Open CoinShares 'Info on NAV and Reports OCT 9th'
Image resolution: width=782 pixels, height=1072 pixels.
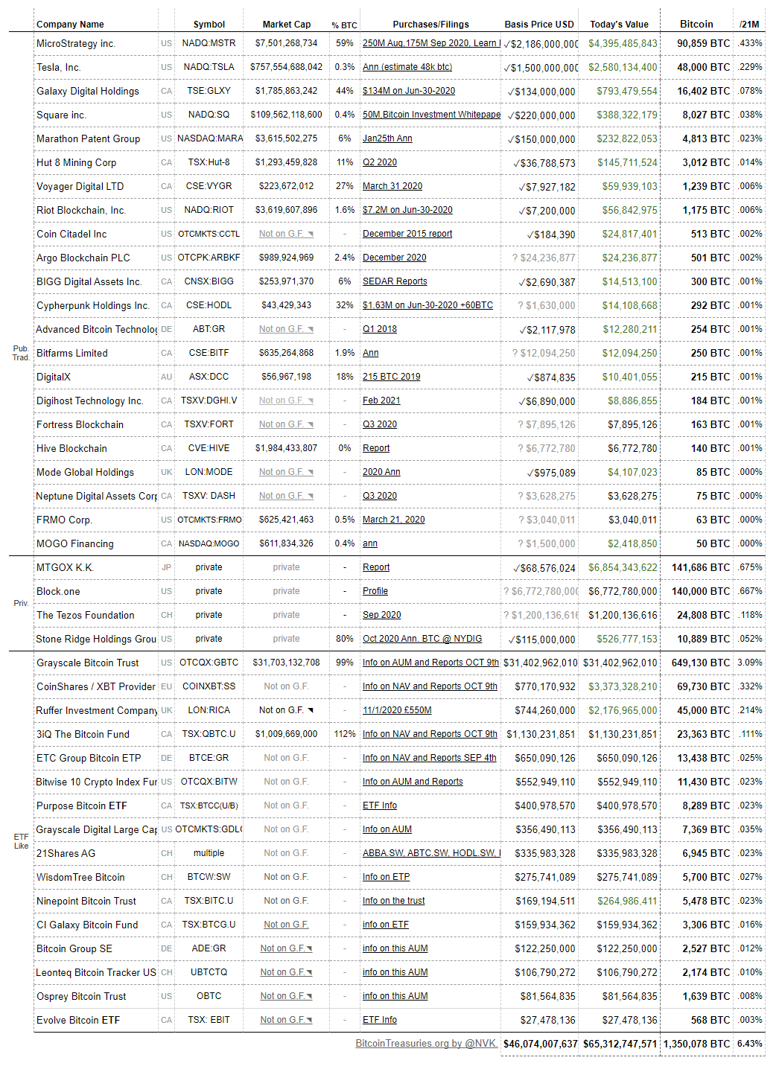pyautogui.click(x=430, y=686)
